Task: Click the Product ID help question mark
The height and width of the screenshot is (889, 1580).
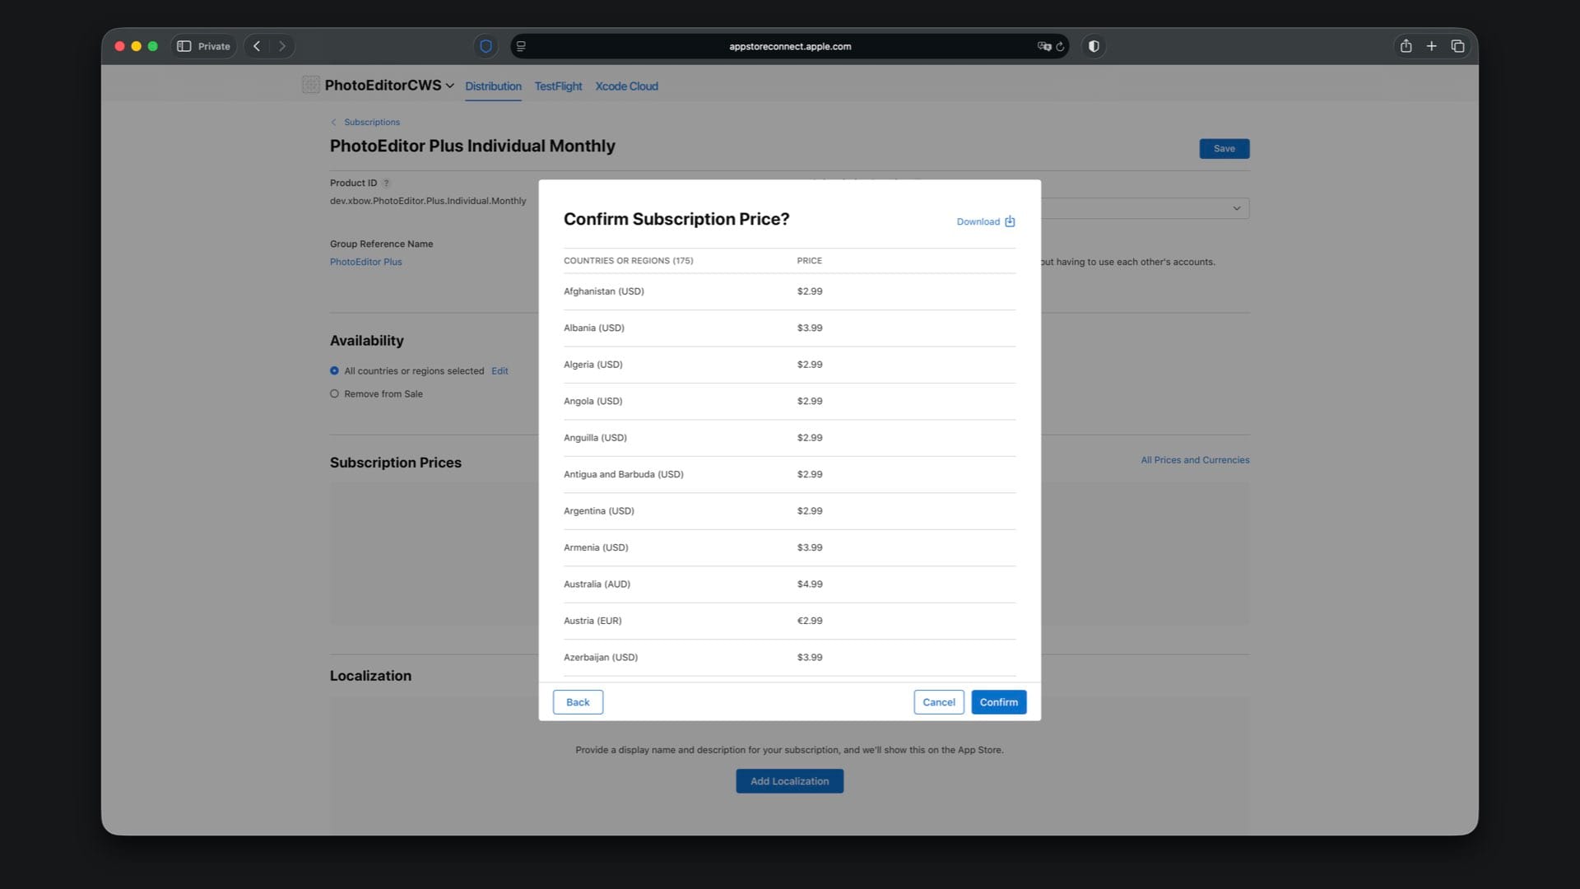Action: coord(386,184)
